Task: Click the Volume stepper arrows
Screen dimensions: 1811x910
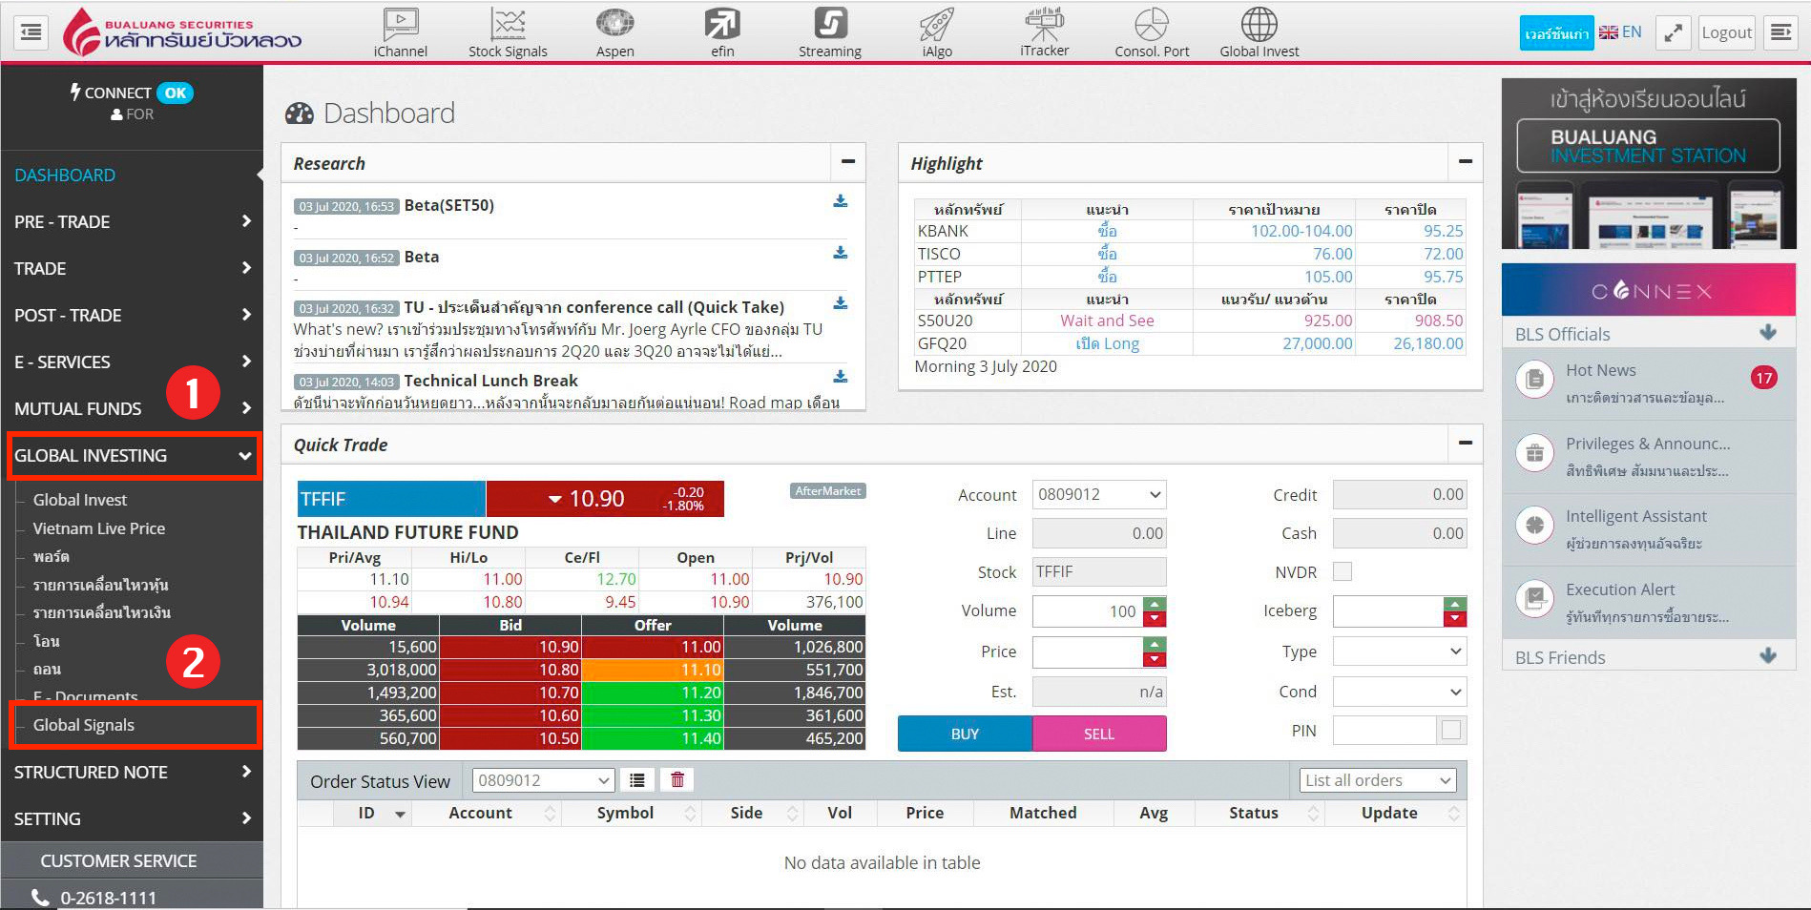Action: 1155,611
